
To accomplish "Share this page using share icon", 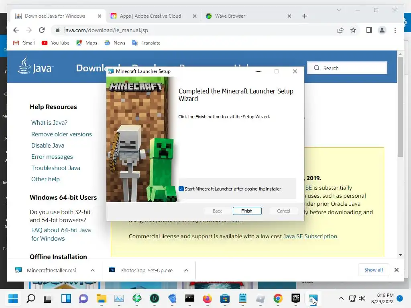I will [340, 30].
